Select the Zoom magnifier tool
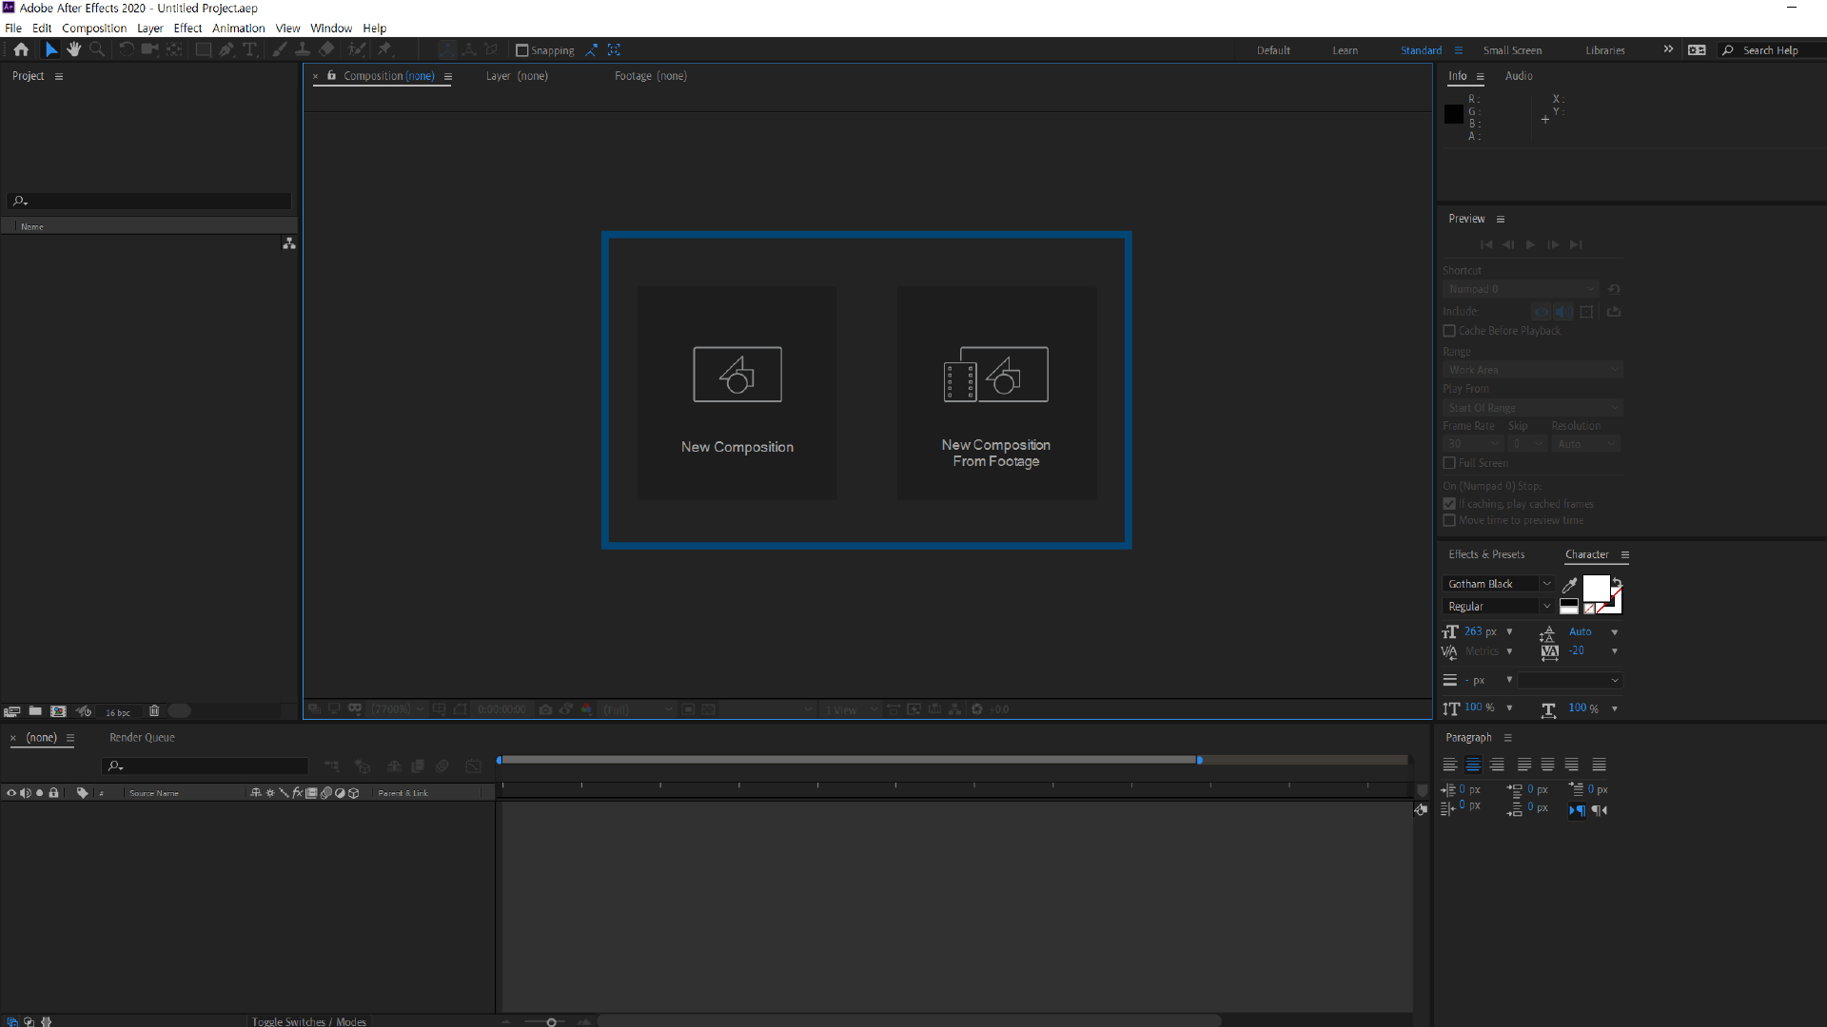The height and width of the screenshot is (1027, 1827). [97, 49]
